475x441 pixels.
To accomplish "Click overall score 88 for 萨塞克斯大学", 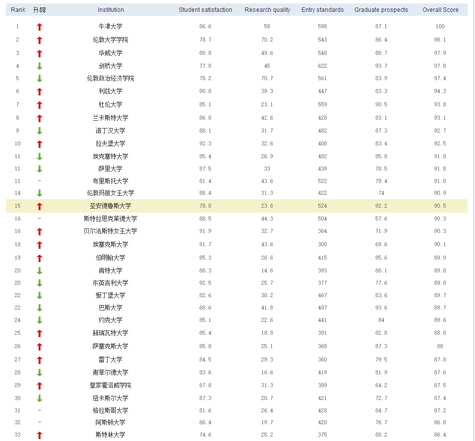I will pos(440,346).
